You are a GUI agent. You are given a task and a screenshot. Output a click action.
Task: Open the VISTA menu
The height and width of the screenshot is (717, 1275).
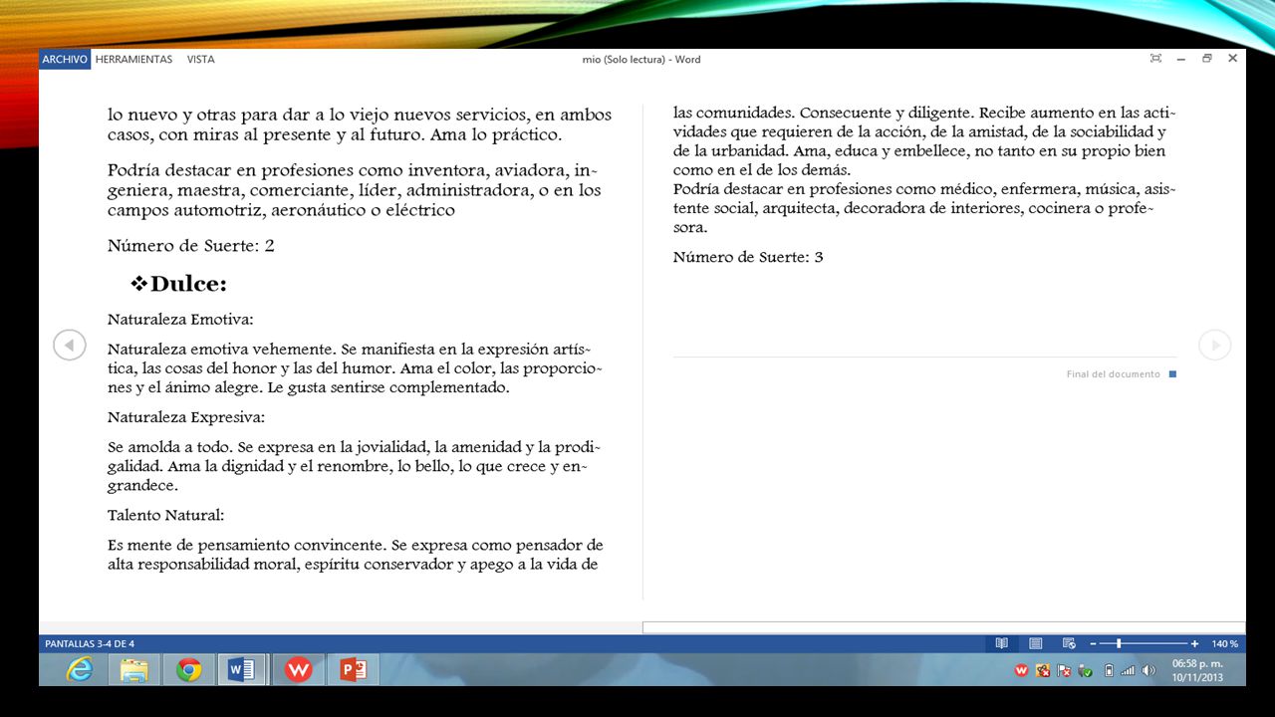(200, 59)
